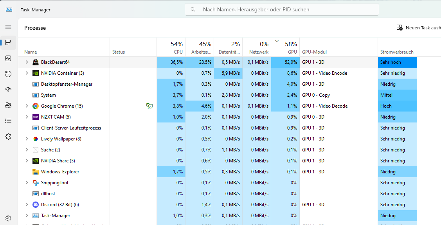
Task: Open Startup apps sidebar icon
Action: [x=8, y=90]
